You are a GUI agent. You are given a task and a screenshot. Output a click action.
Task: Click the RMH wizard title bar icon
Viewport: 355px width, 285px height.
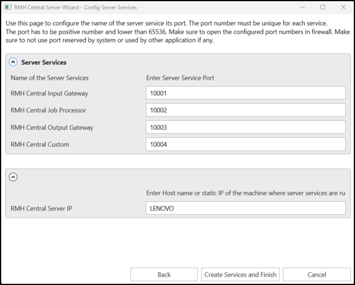tap(8, 7)
